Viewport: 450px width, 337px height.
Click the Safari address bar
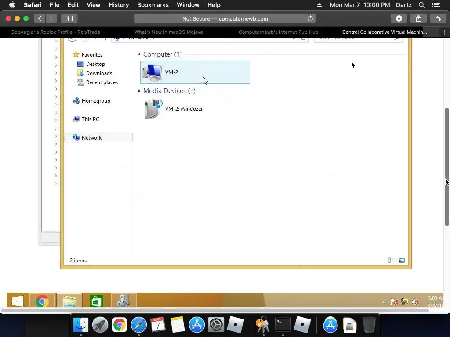[x=225, y=18]
